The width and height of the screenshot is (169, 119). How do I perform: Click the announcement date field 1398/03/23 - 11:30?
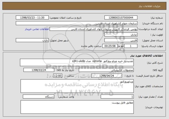(x=32, y=18)
